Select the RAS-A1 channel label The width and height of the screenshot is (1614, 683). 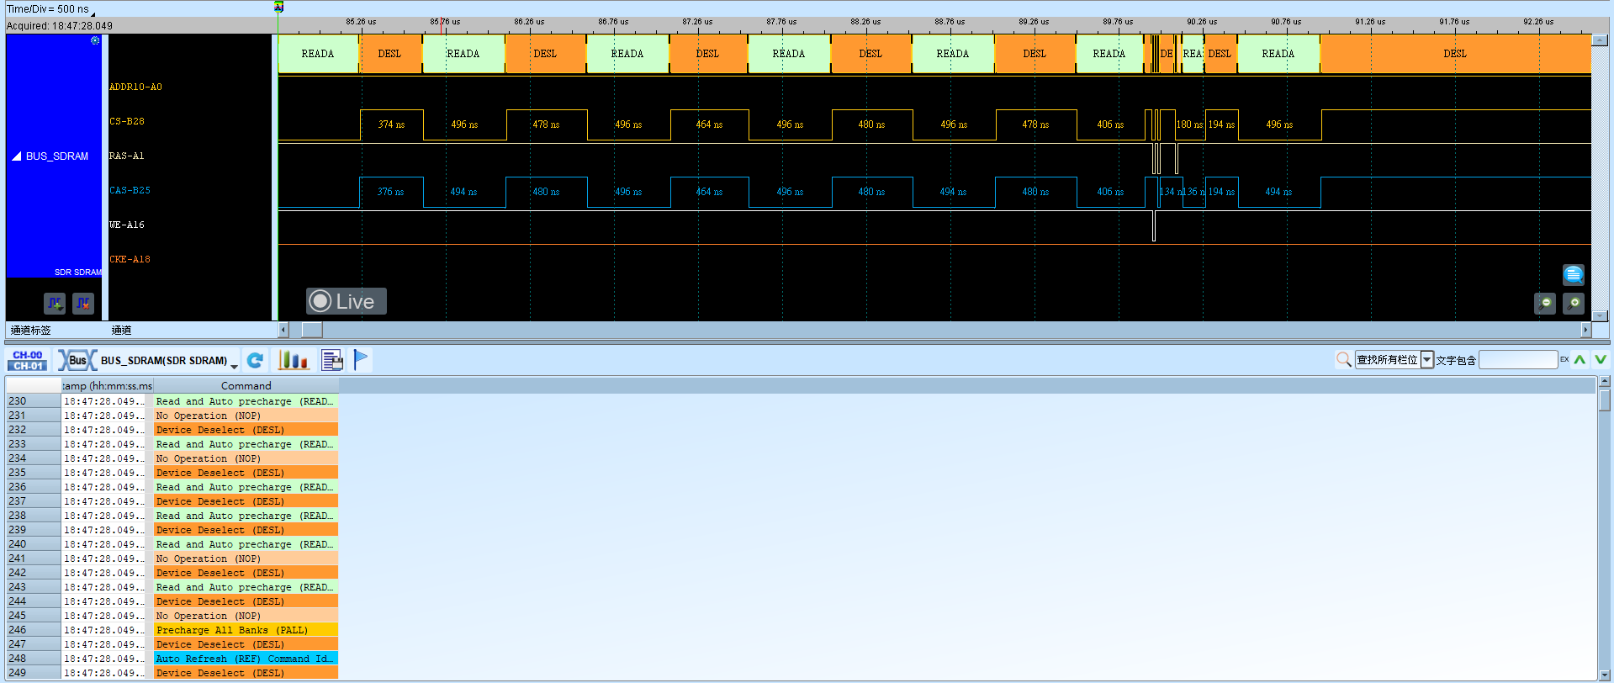coord(127,156)
